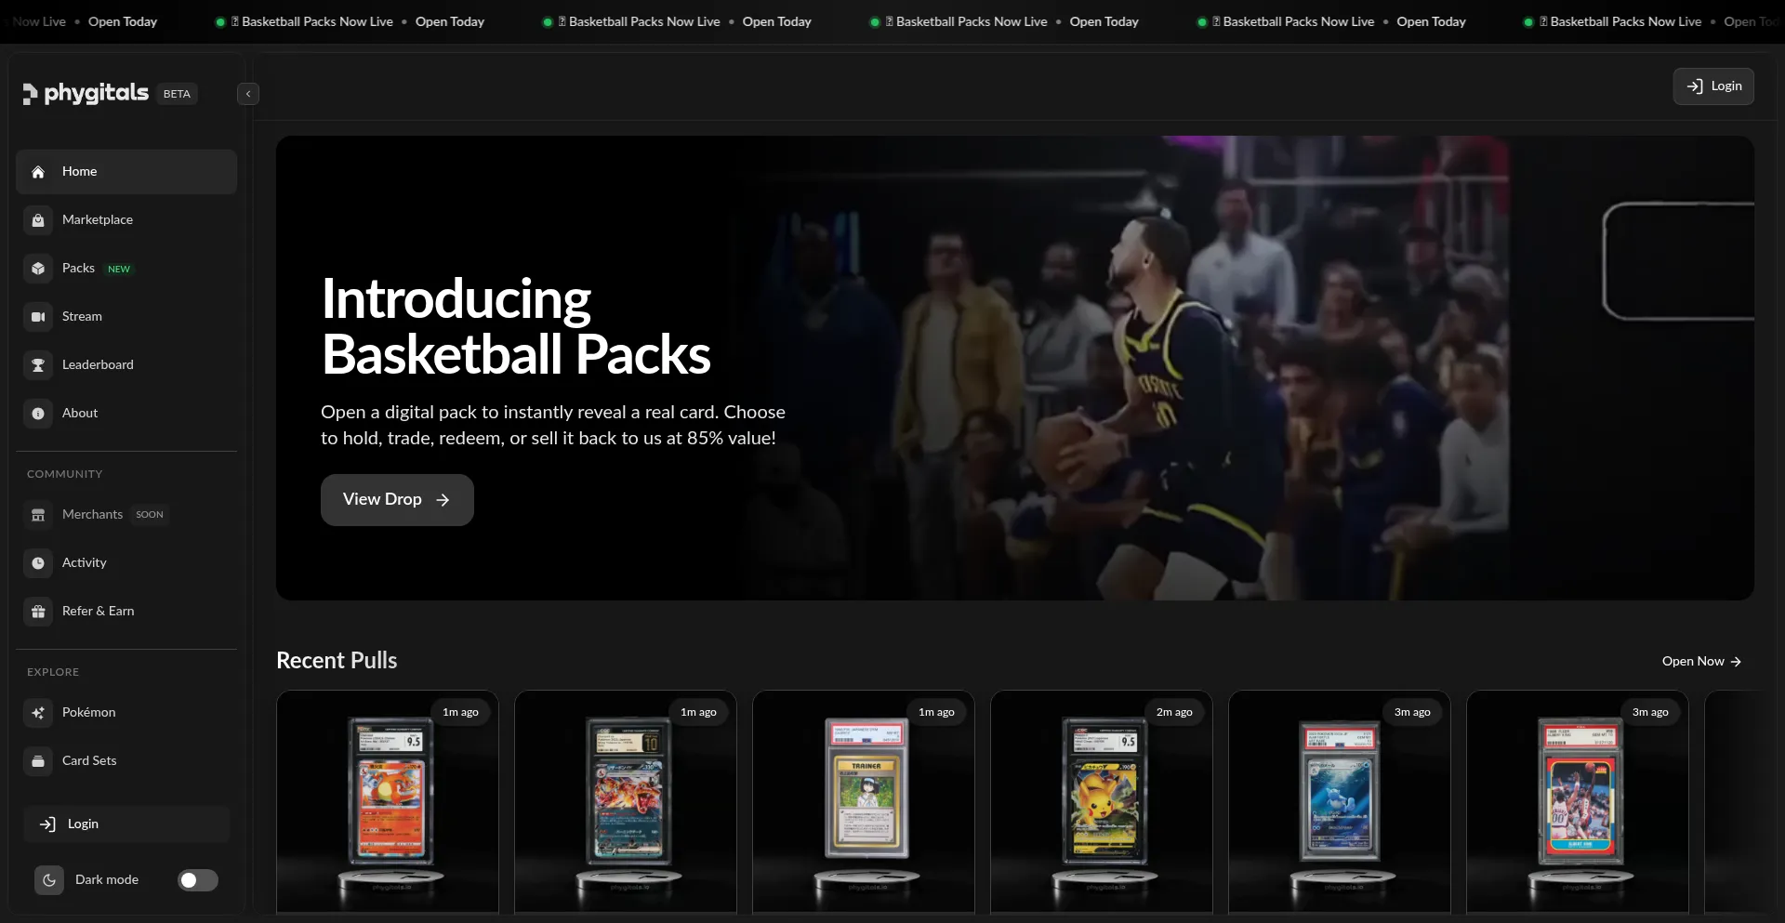This screenshot has height=923, width=1785.
Task: Click the Pokémon sparkle icon
Action: [x=38, y=713]
